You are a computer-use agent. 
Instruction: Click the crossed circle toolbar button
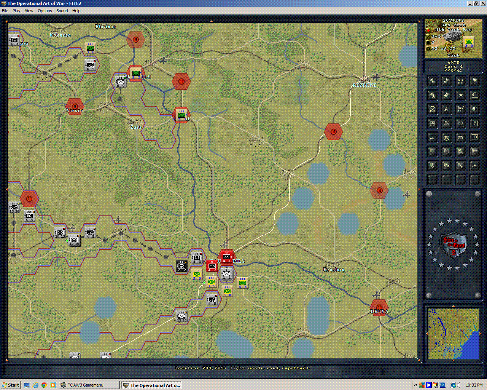point(432,109)
